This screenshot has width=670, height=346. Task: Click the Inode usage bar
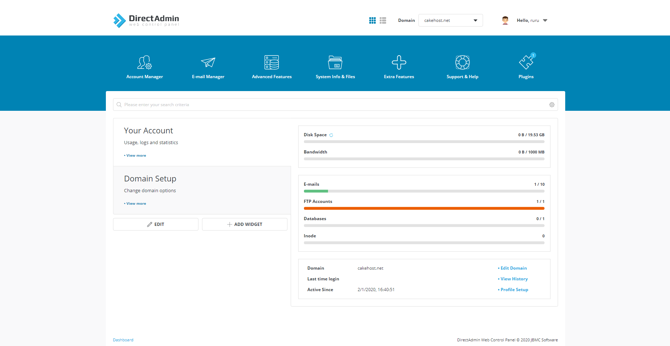pos(424,243)
